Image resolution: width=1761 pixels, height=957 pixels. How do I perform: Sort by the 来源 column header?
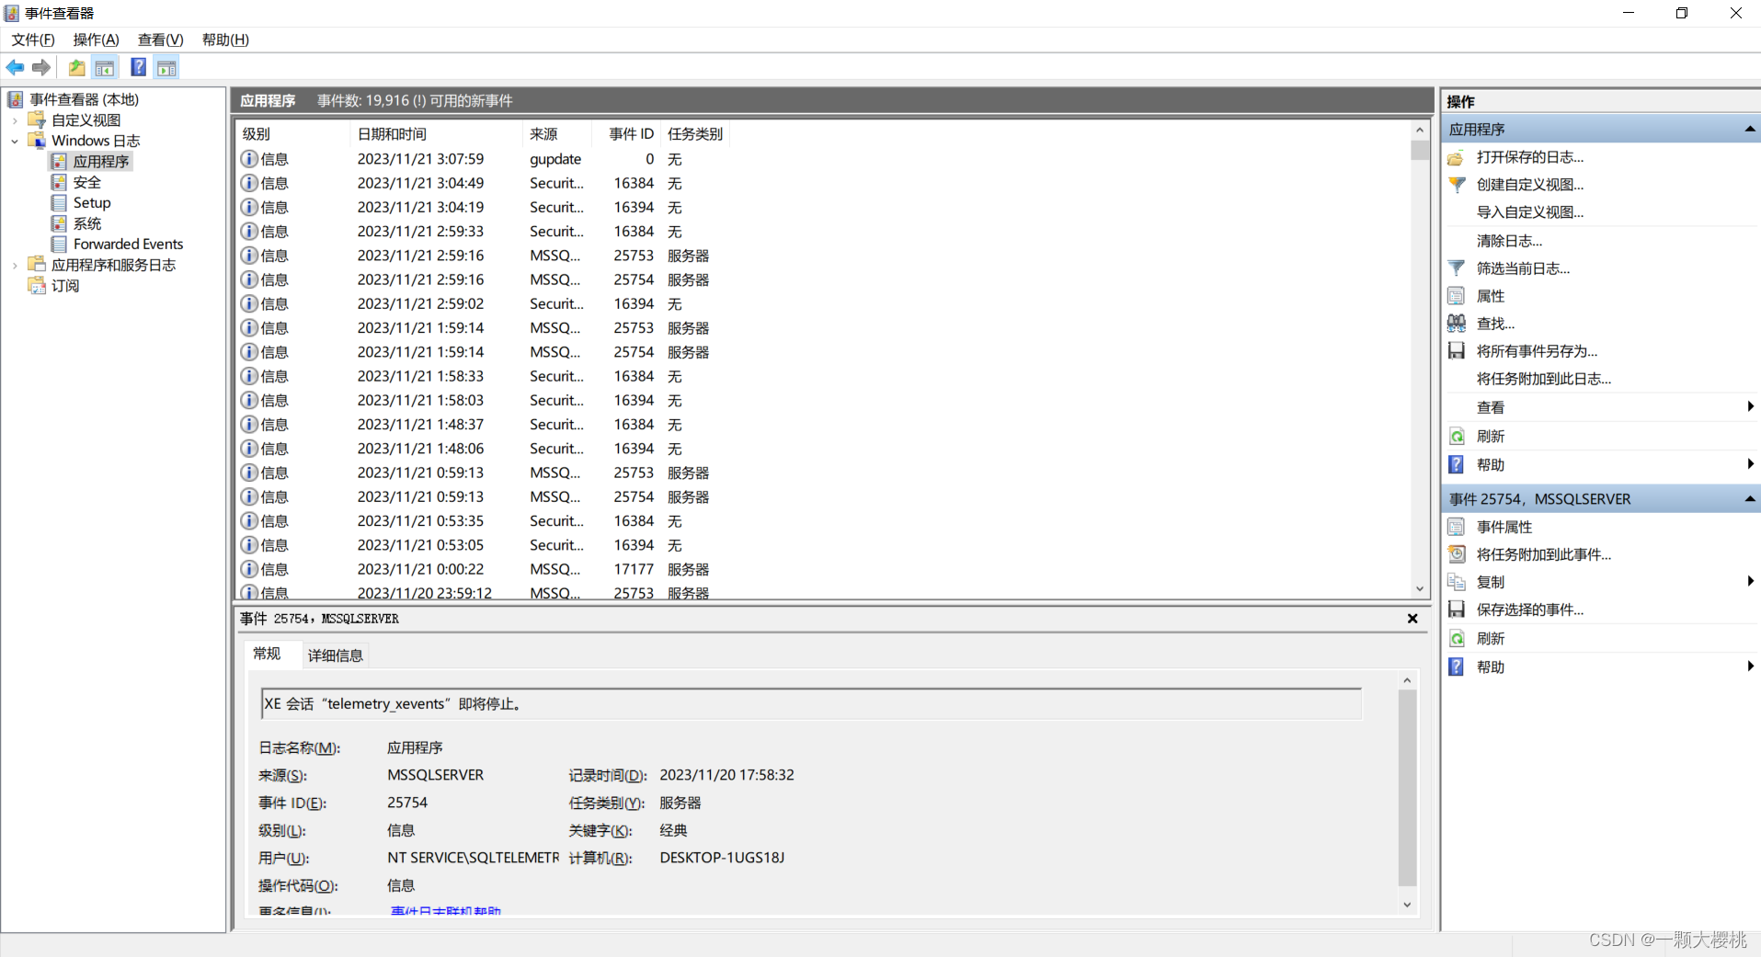(x=556, y=134)
